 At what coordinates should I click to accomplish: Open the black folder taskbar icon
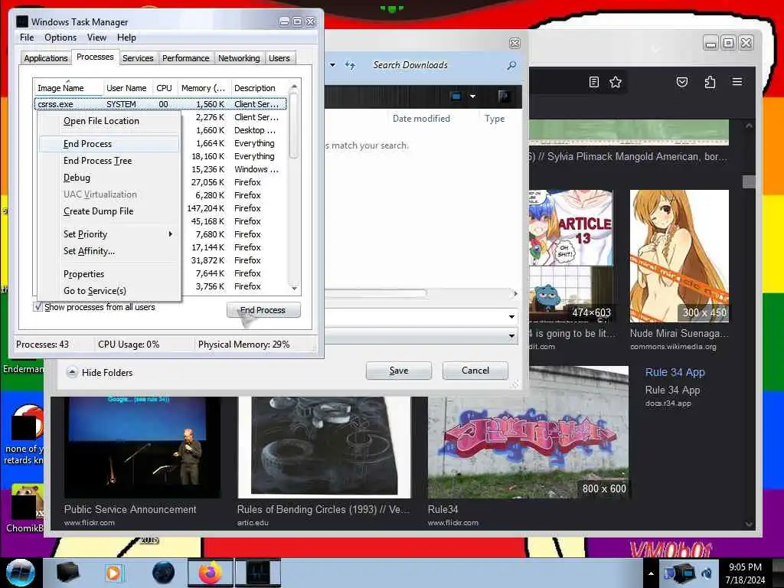click(x=67, y=573)
